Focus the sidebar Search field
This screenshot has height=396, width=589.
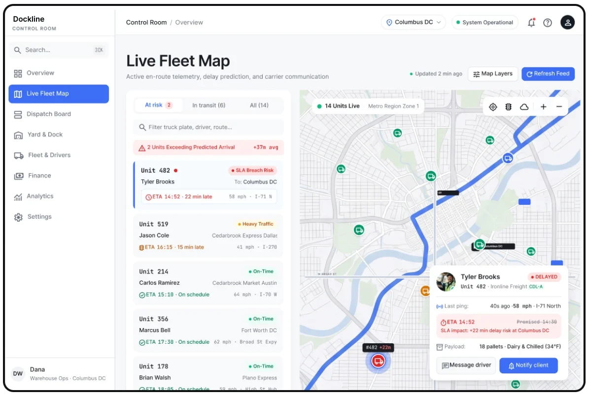click(x=59, y=50)
